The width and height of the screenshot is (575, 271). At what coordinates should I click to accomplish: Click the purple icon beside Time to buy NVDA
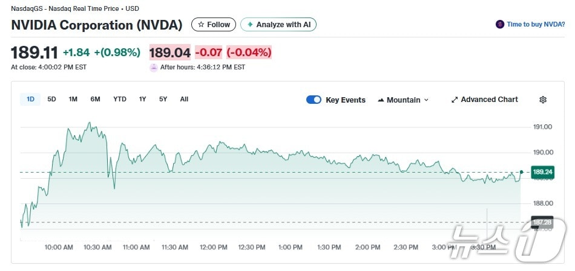(x=500, y=25)
